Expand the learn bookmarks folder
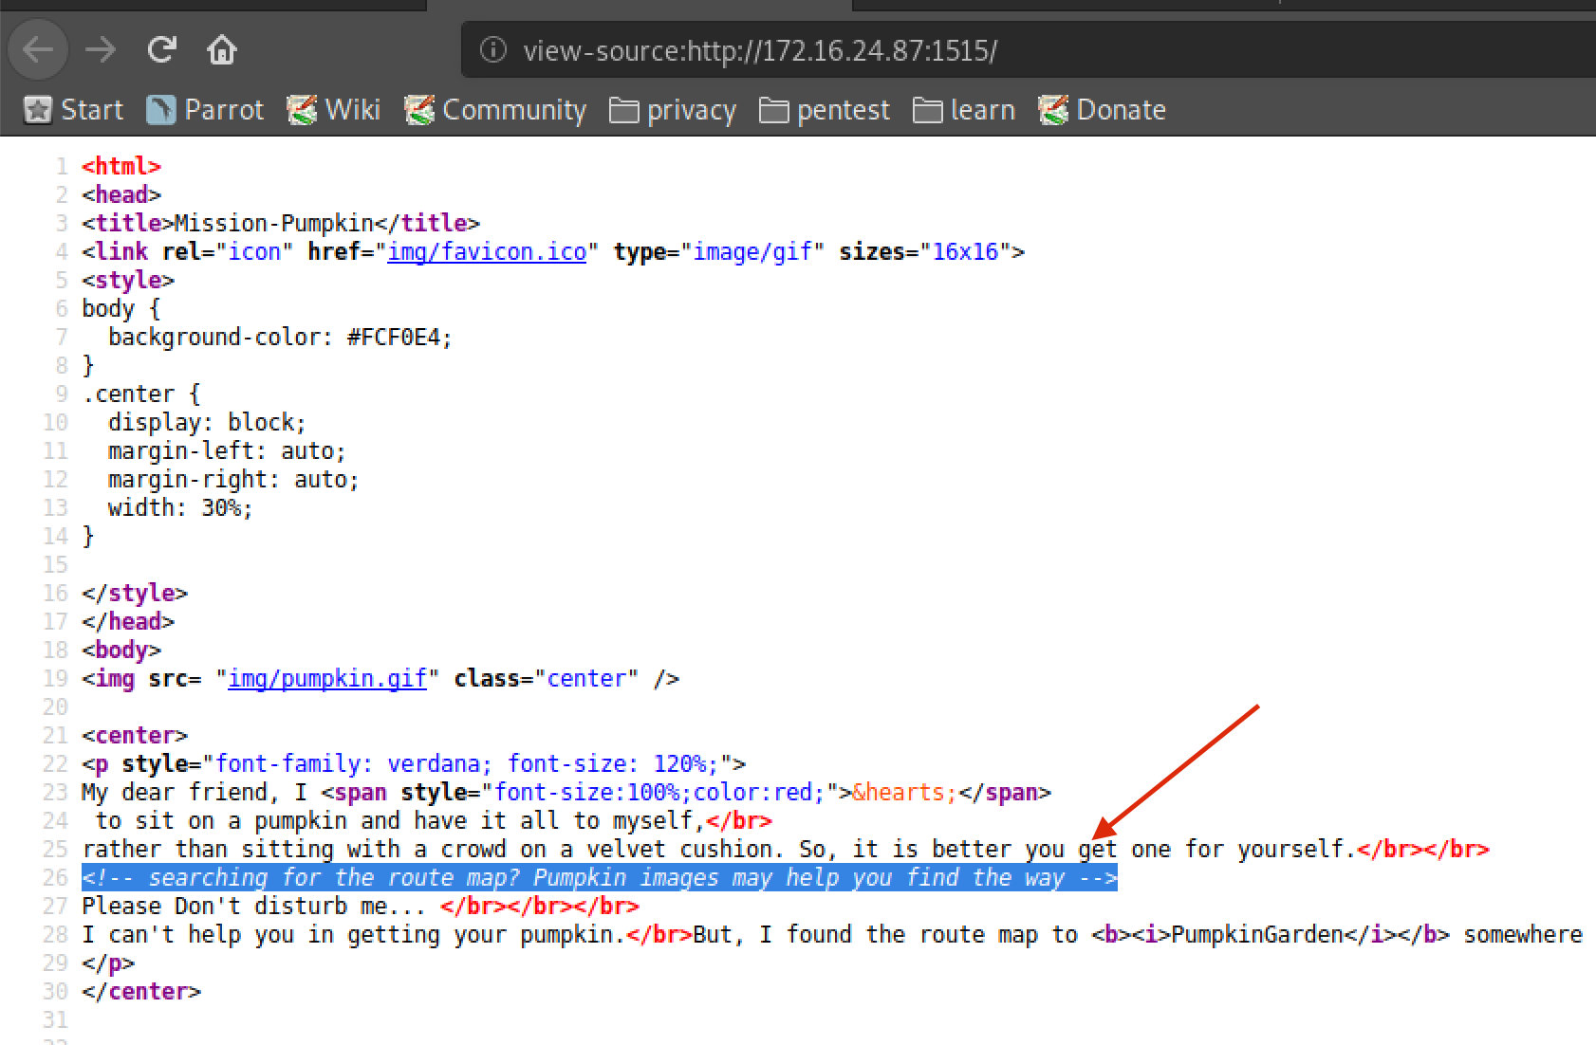1596x1045 pixels. [x=964, y=110]
